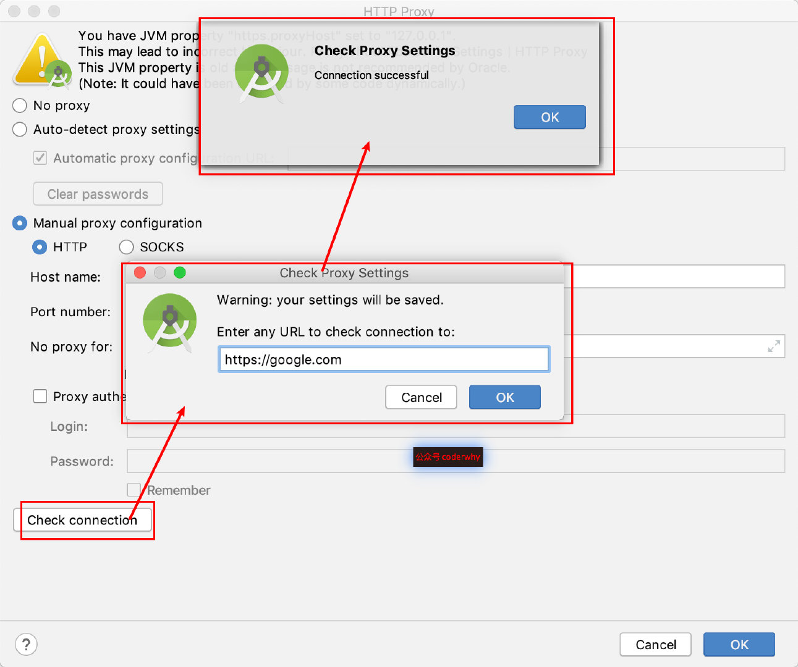This screenshot has width=798, height=667.
Task: Toggle Automatic proxy configuration URL checkbox
Action: 40,158
